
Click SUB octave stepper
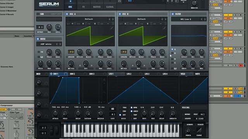40,27
